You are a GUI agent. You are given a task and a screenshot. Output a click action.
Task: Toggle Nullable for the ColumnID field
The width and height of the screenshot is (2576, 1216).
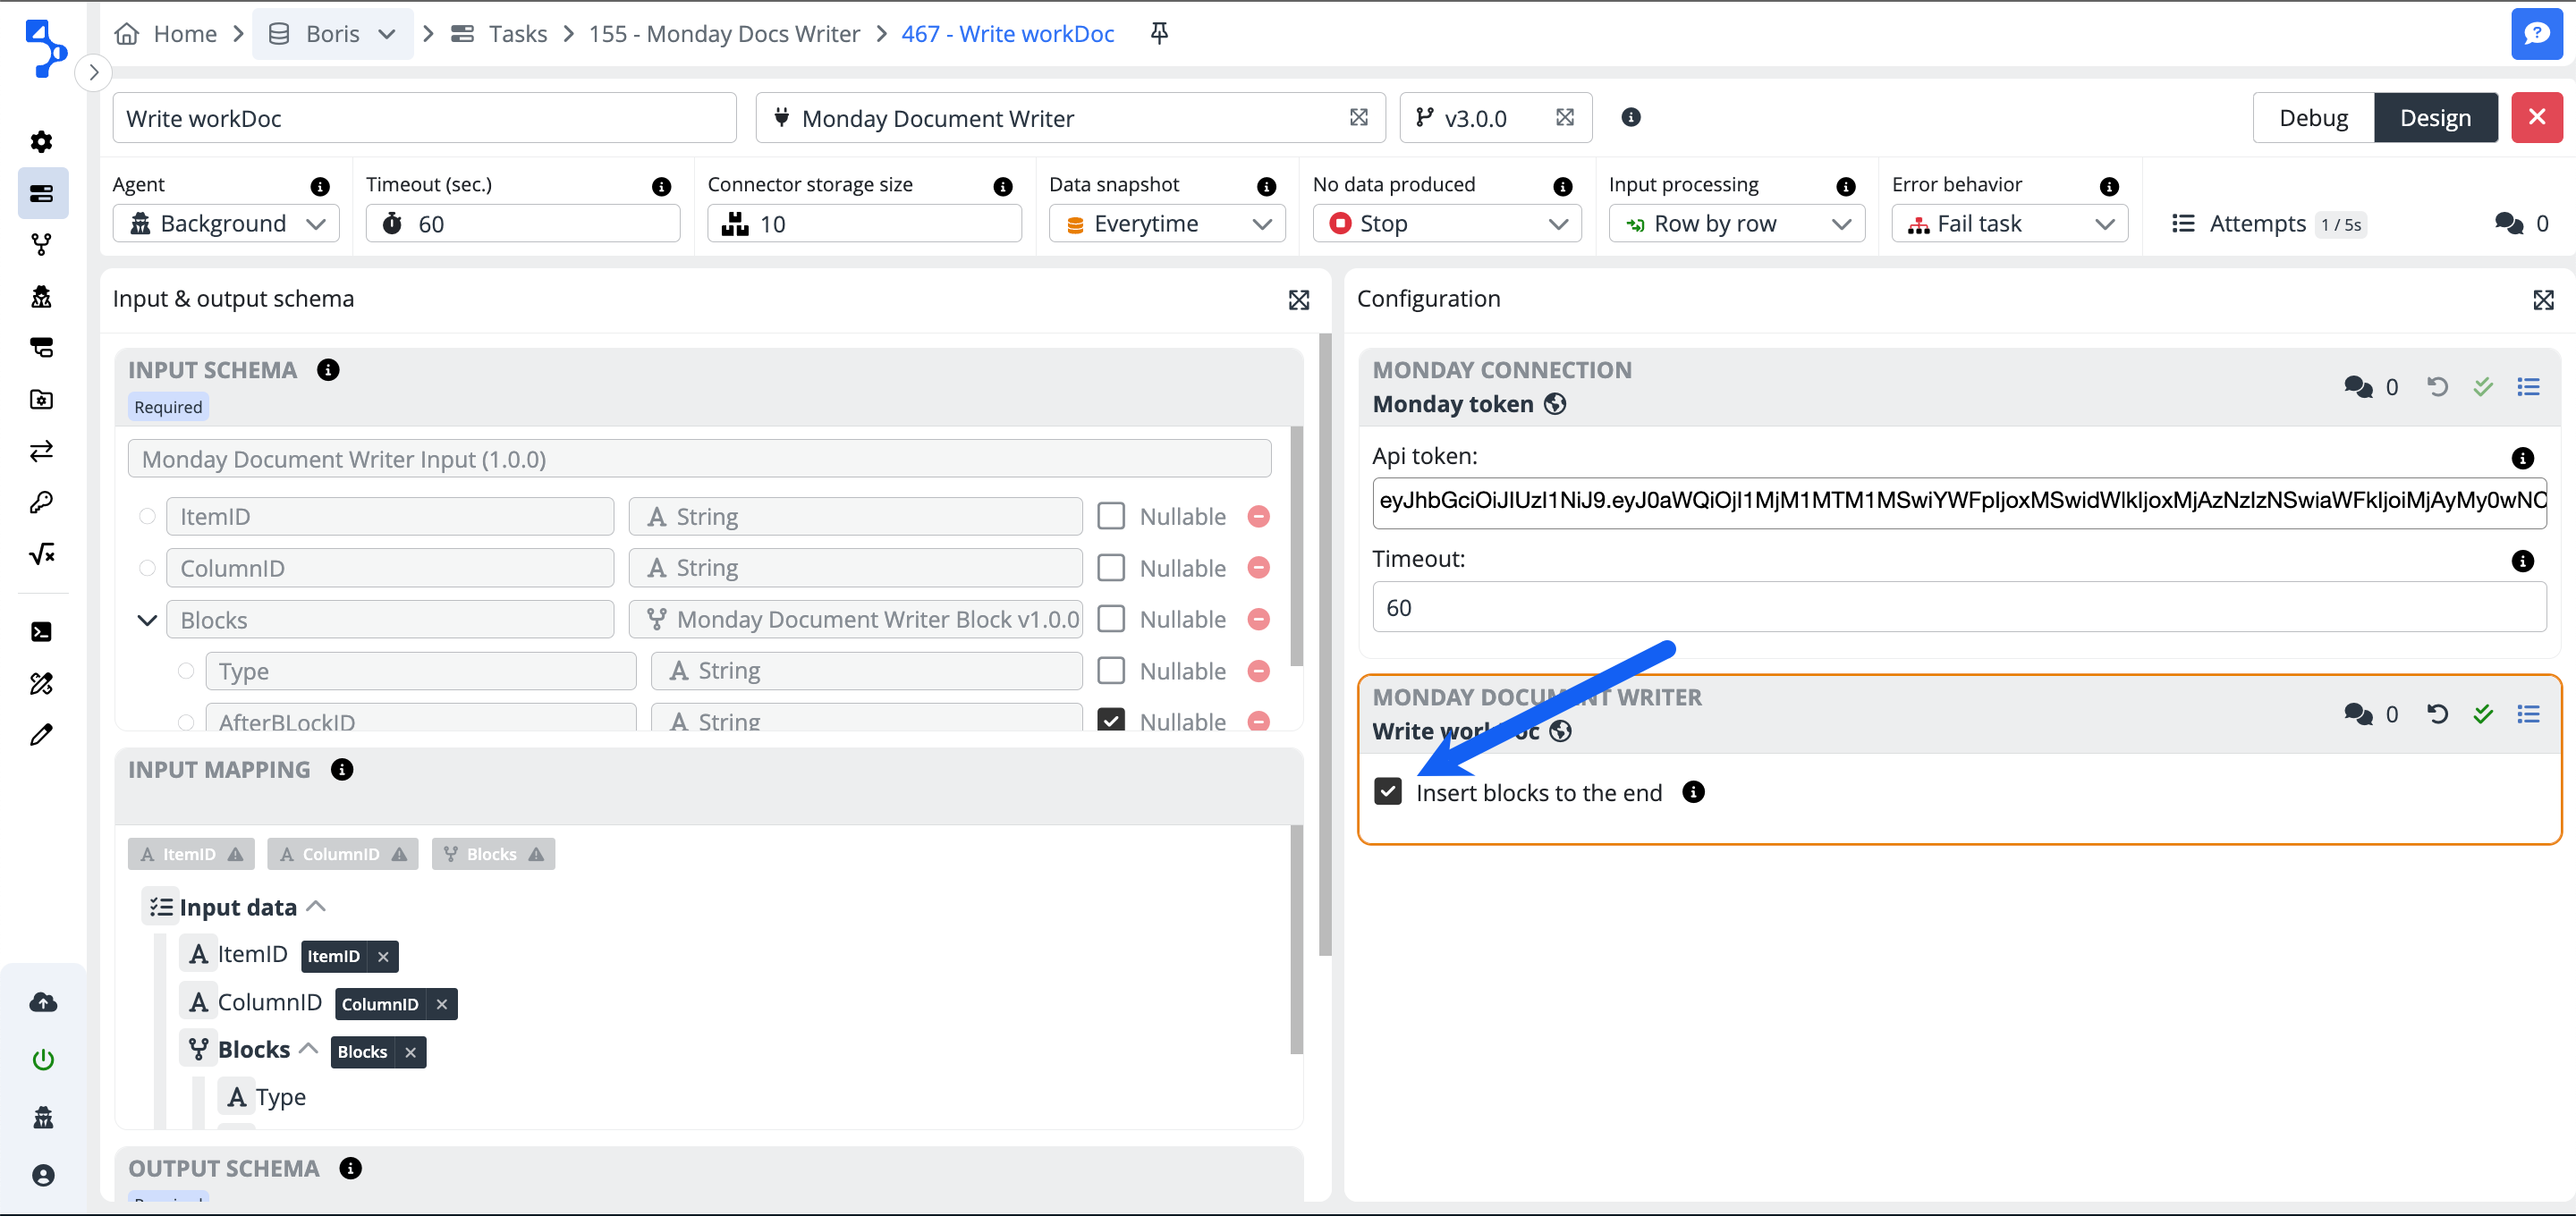(x=1111, y=568)
